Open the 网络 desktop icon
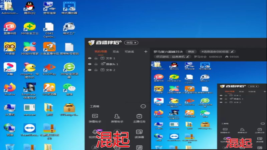Screen dimensions: 267x150 point(10,130)
